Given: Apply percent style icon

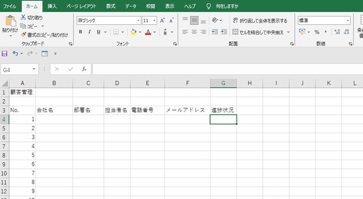Looking at the screenshot, I should click(x=317, y=32).
